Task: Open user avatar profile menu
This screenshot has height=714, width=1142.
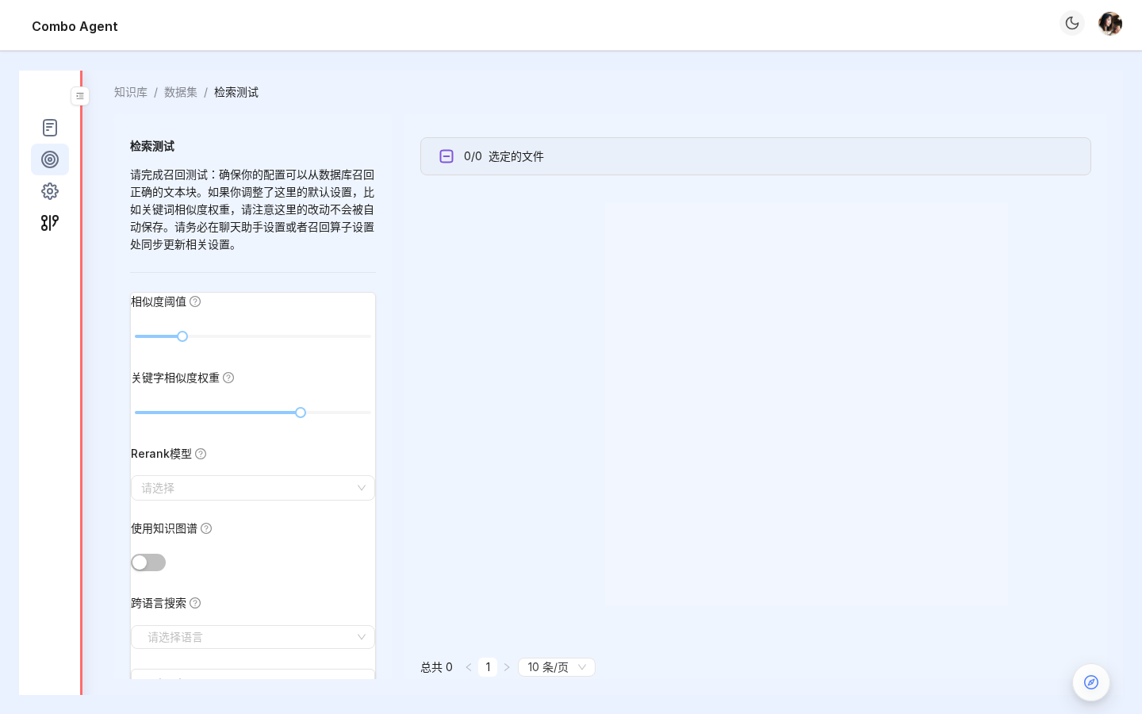Action: point(1110,24)
